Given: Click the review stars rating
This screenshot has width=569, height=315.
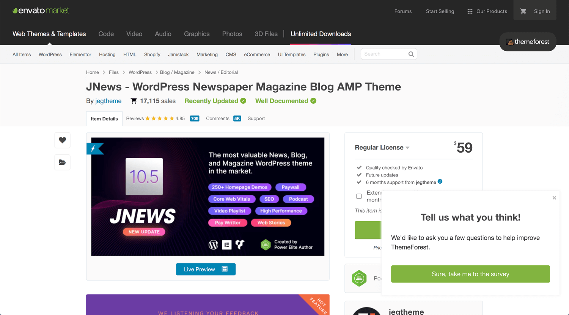Looking at the screenshot, I should [x=160, y=119].
